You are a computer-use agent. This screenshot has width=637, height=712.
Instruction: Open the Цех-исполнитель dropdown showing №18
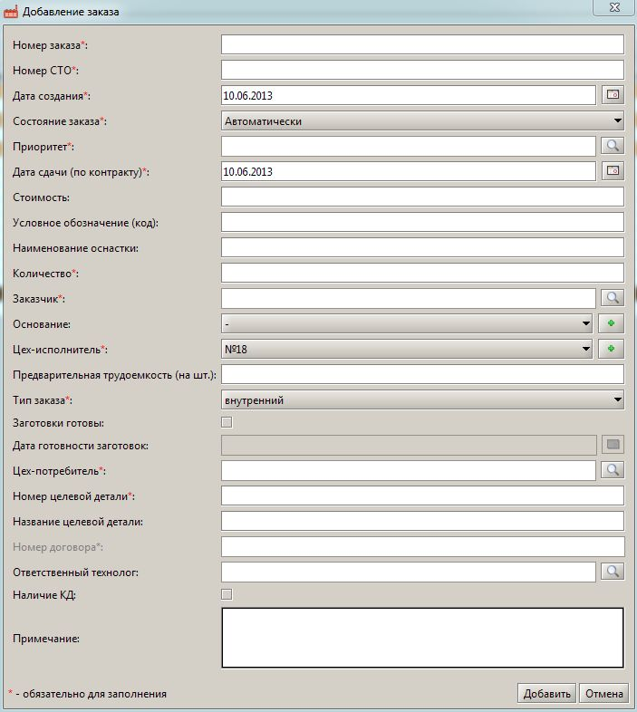[x=407, y=349]
